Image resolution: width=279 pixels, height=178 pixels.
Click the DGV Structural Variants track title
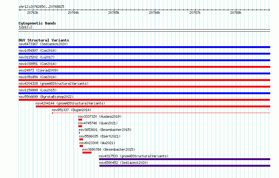point(44,40)
